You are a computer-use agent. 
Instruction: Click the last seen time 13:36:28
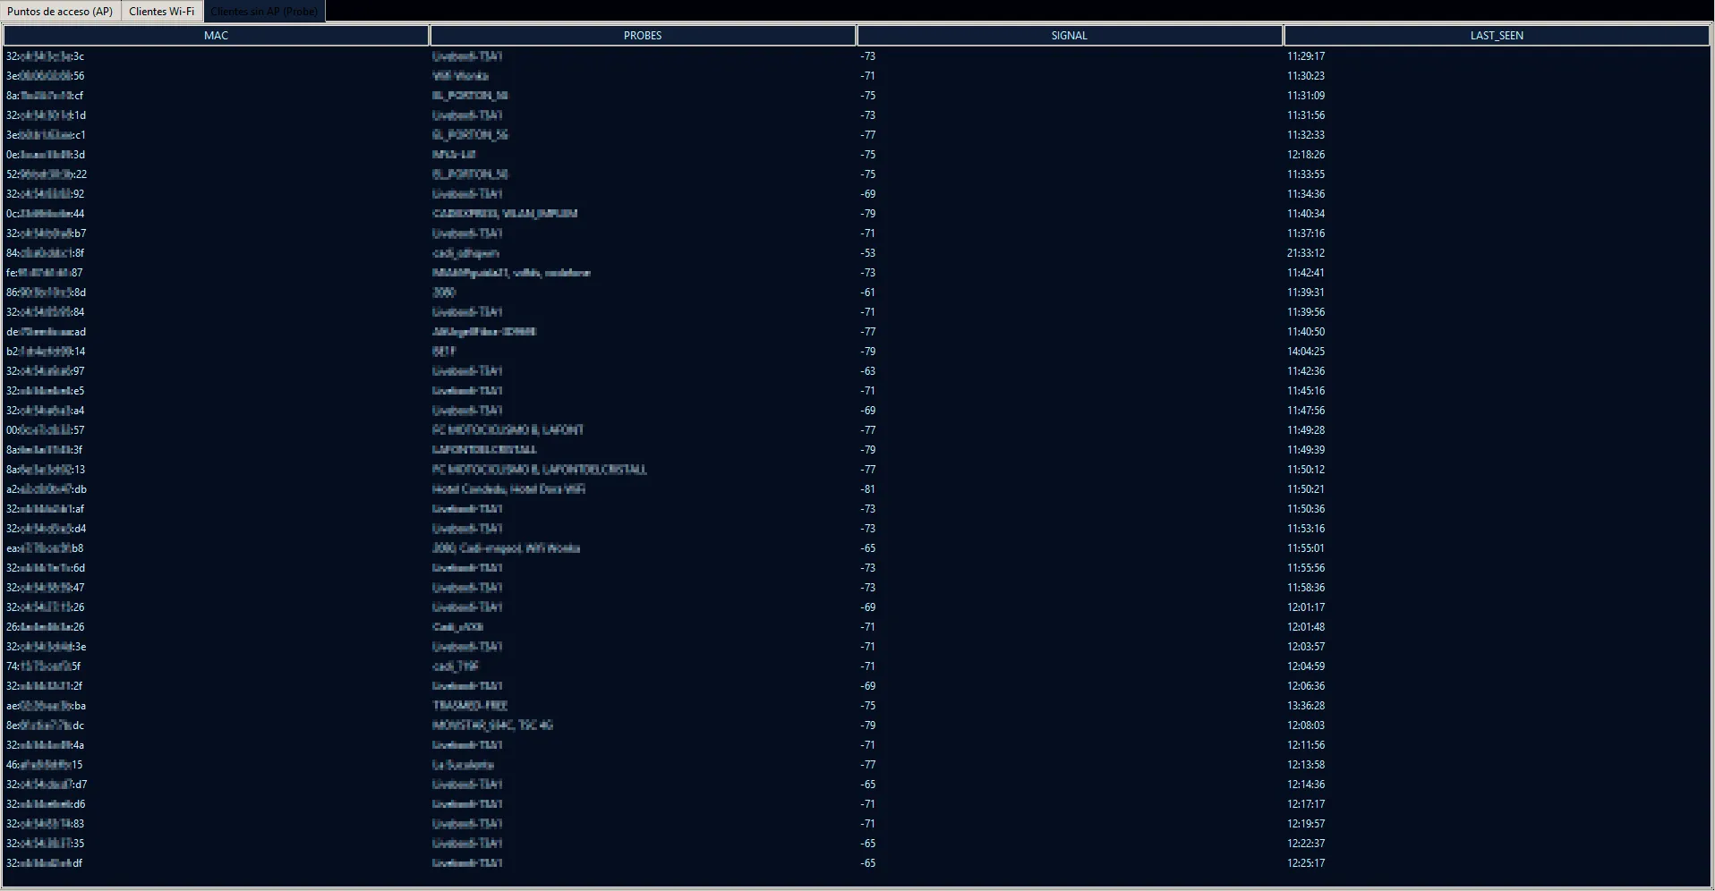(x=1306, y=706)
